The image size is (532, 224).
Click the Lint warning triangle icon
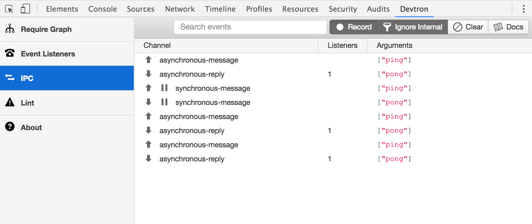[10, 102]
